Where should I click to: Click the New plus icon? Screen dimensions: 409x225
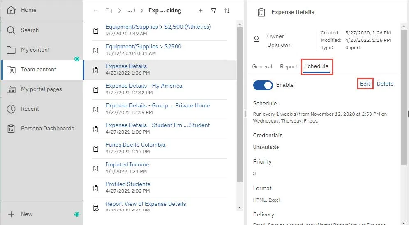click(x=11, y=214)
